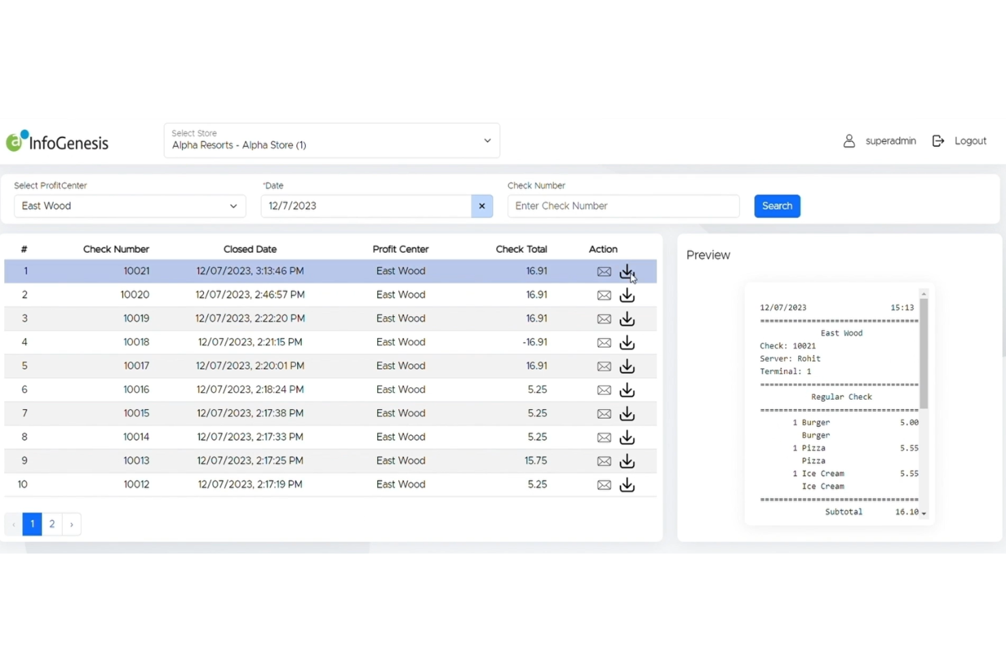Download check 10020 receipt

tap(627, 296)
